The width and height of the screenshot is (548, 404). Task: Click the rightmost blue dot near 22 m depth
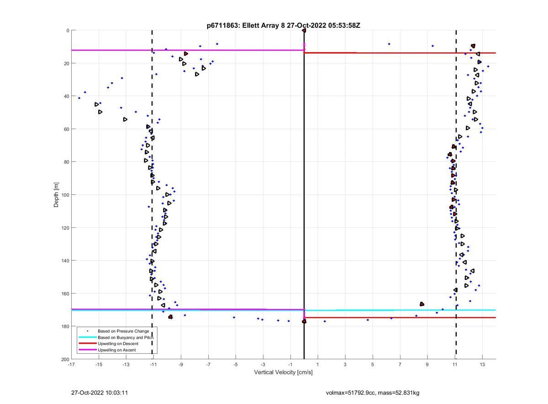(488, 67)
